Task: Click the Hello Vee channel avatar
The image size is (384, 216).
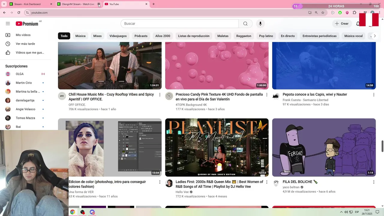Action: click(169, 183)
